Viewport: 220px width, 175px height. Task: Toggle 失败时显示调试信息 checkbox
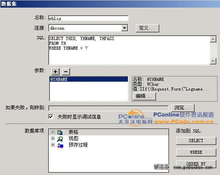pyautogui.click(x=51, y=117)
